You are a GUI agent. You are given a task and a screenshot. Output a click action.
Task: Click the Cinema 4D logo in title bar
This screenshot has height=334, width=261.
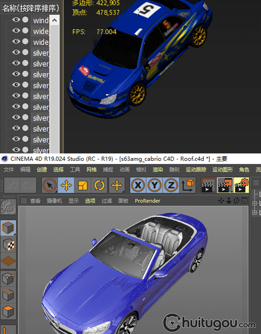click(5, 159)
